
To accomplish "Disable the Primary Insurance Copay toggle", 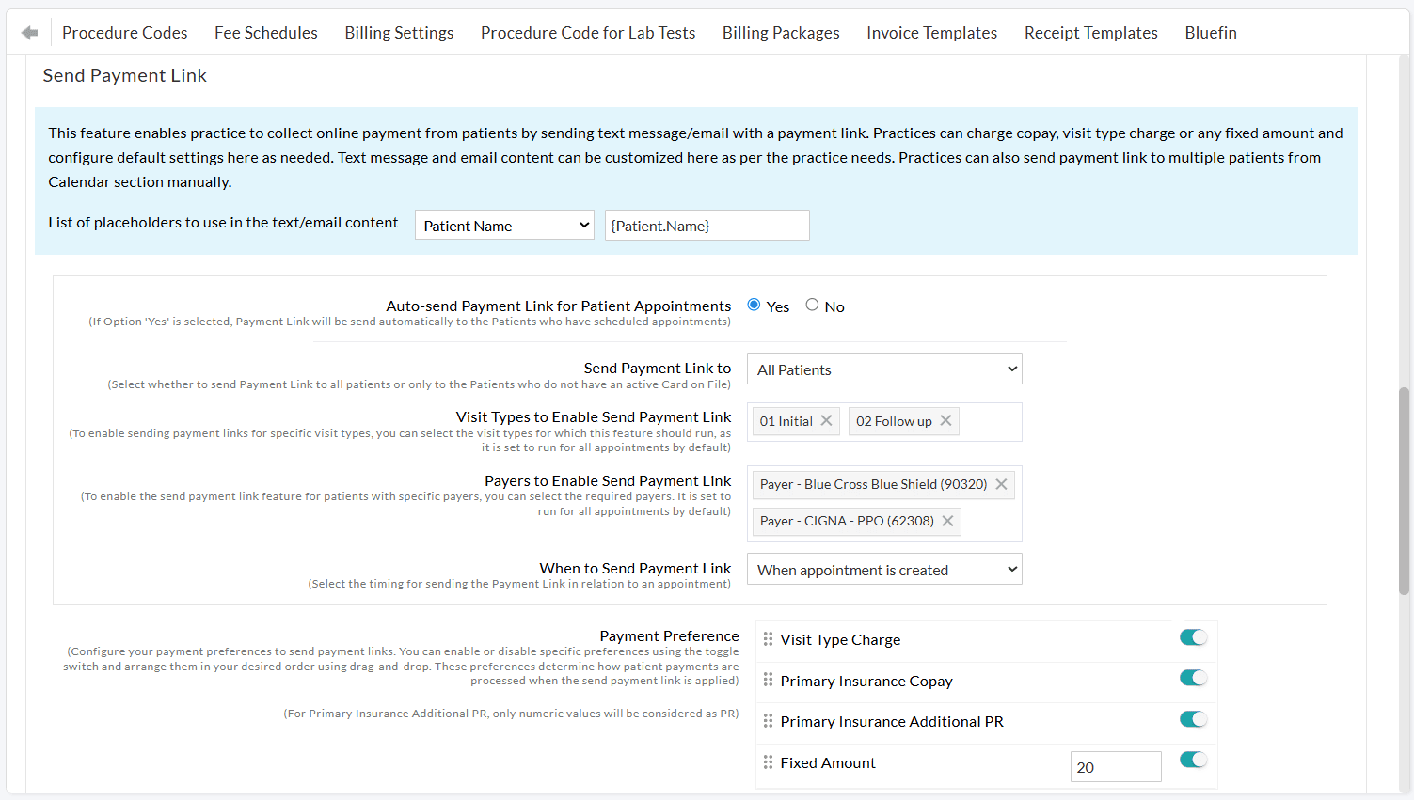I will click(1192, 677).
